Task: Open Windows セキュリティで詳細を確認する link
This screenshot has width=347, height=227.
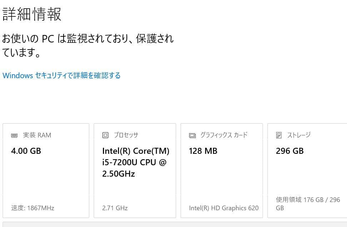Action: click(x=61, y=75)
